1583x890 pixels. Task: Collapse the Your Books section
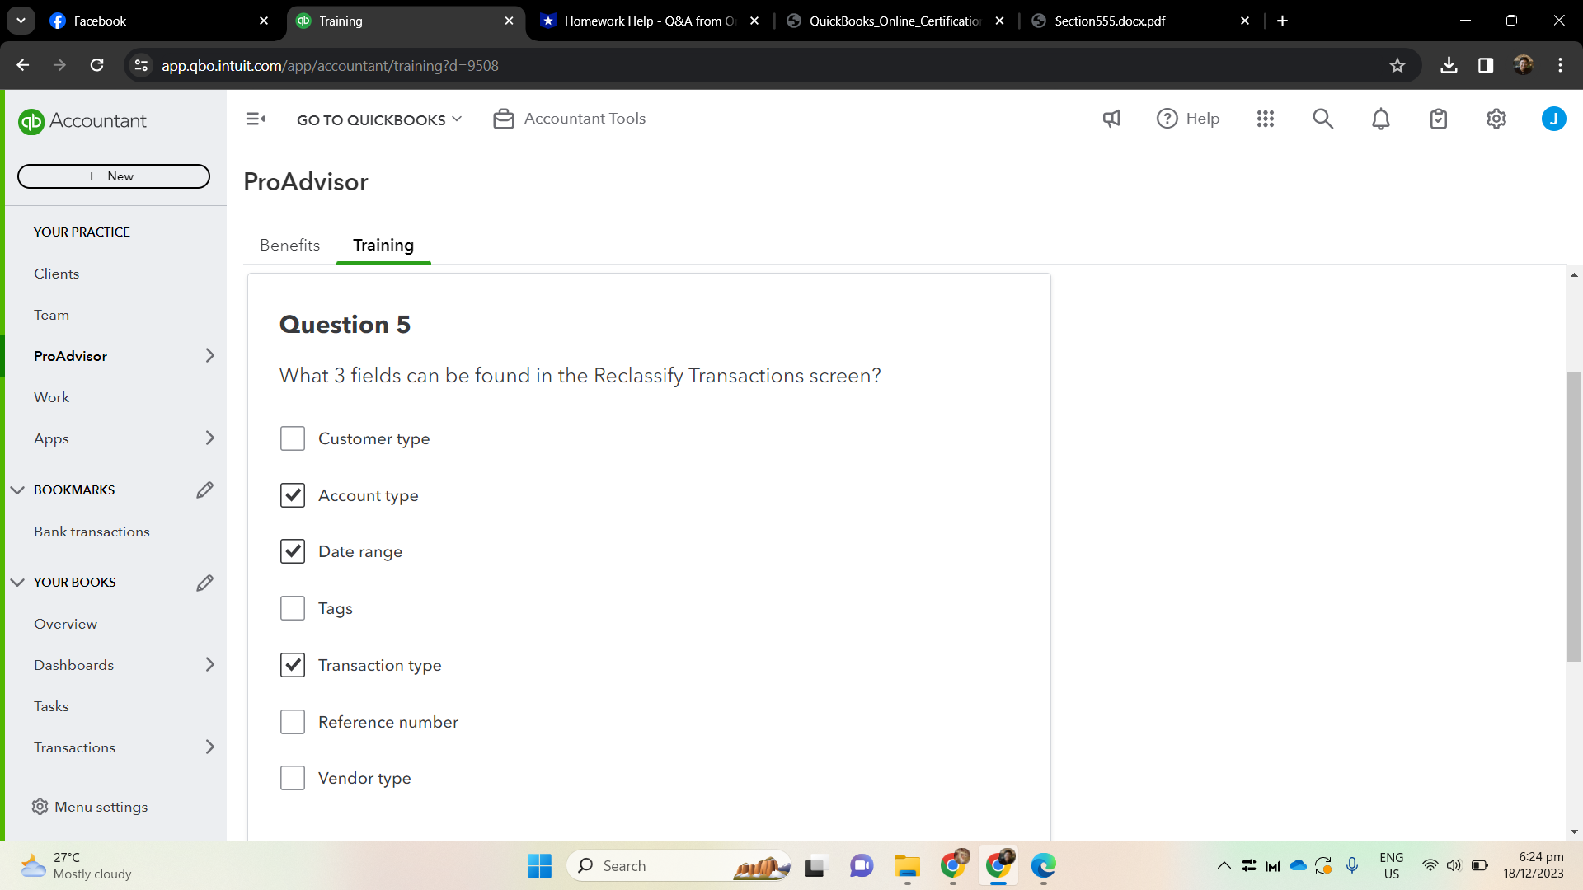[x=17, y=583]
